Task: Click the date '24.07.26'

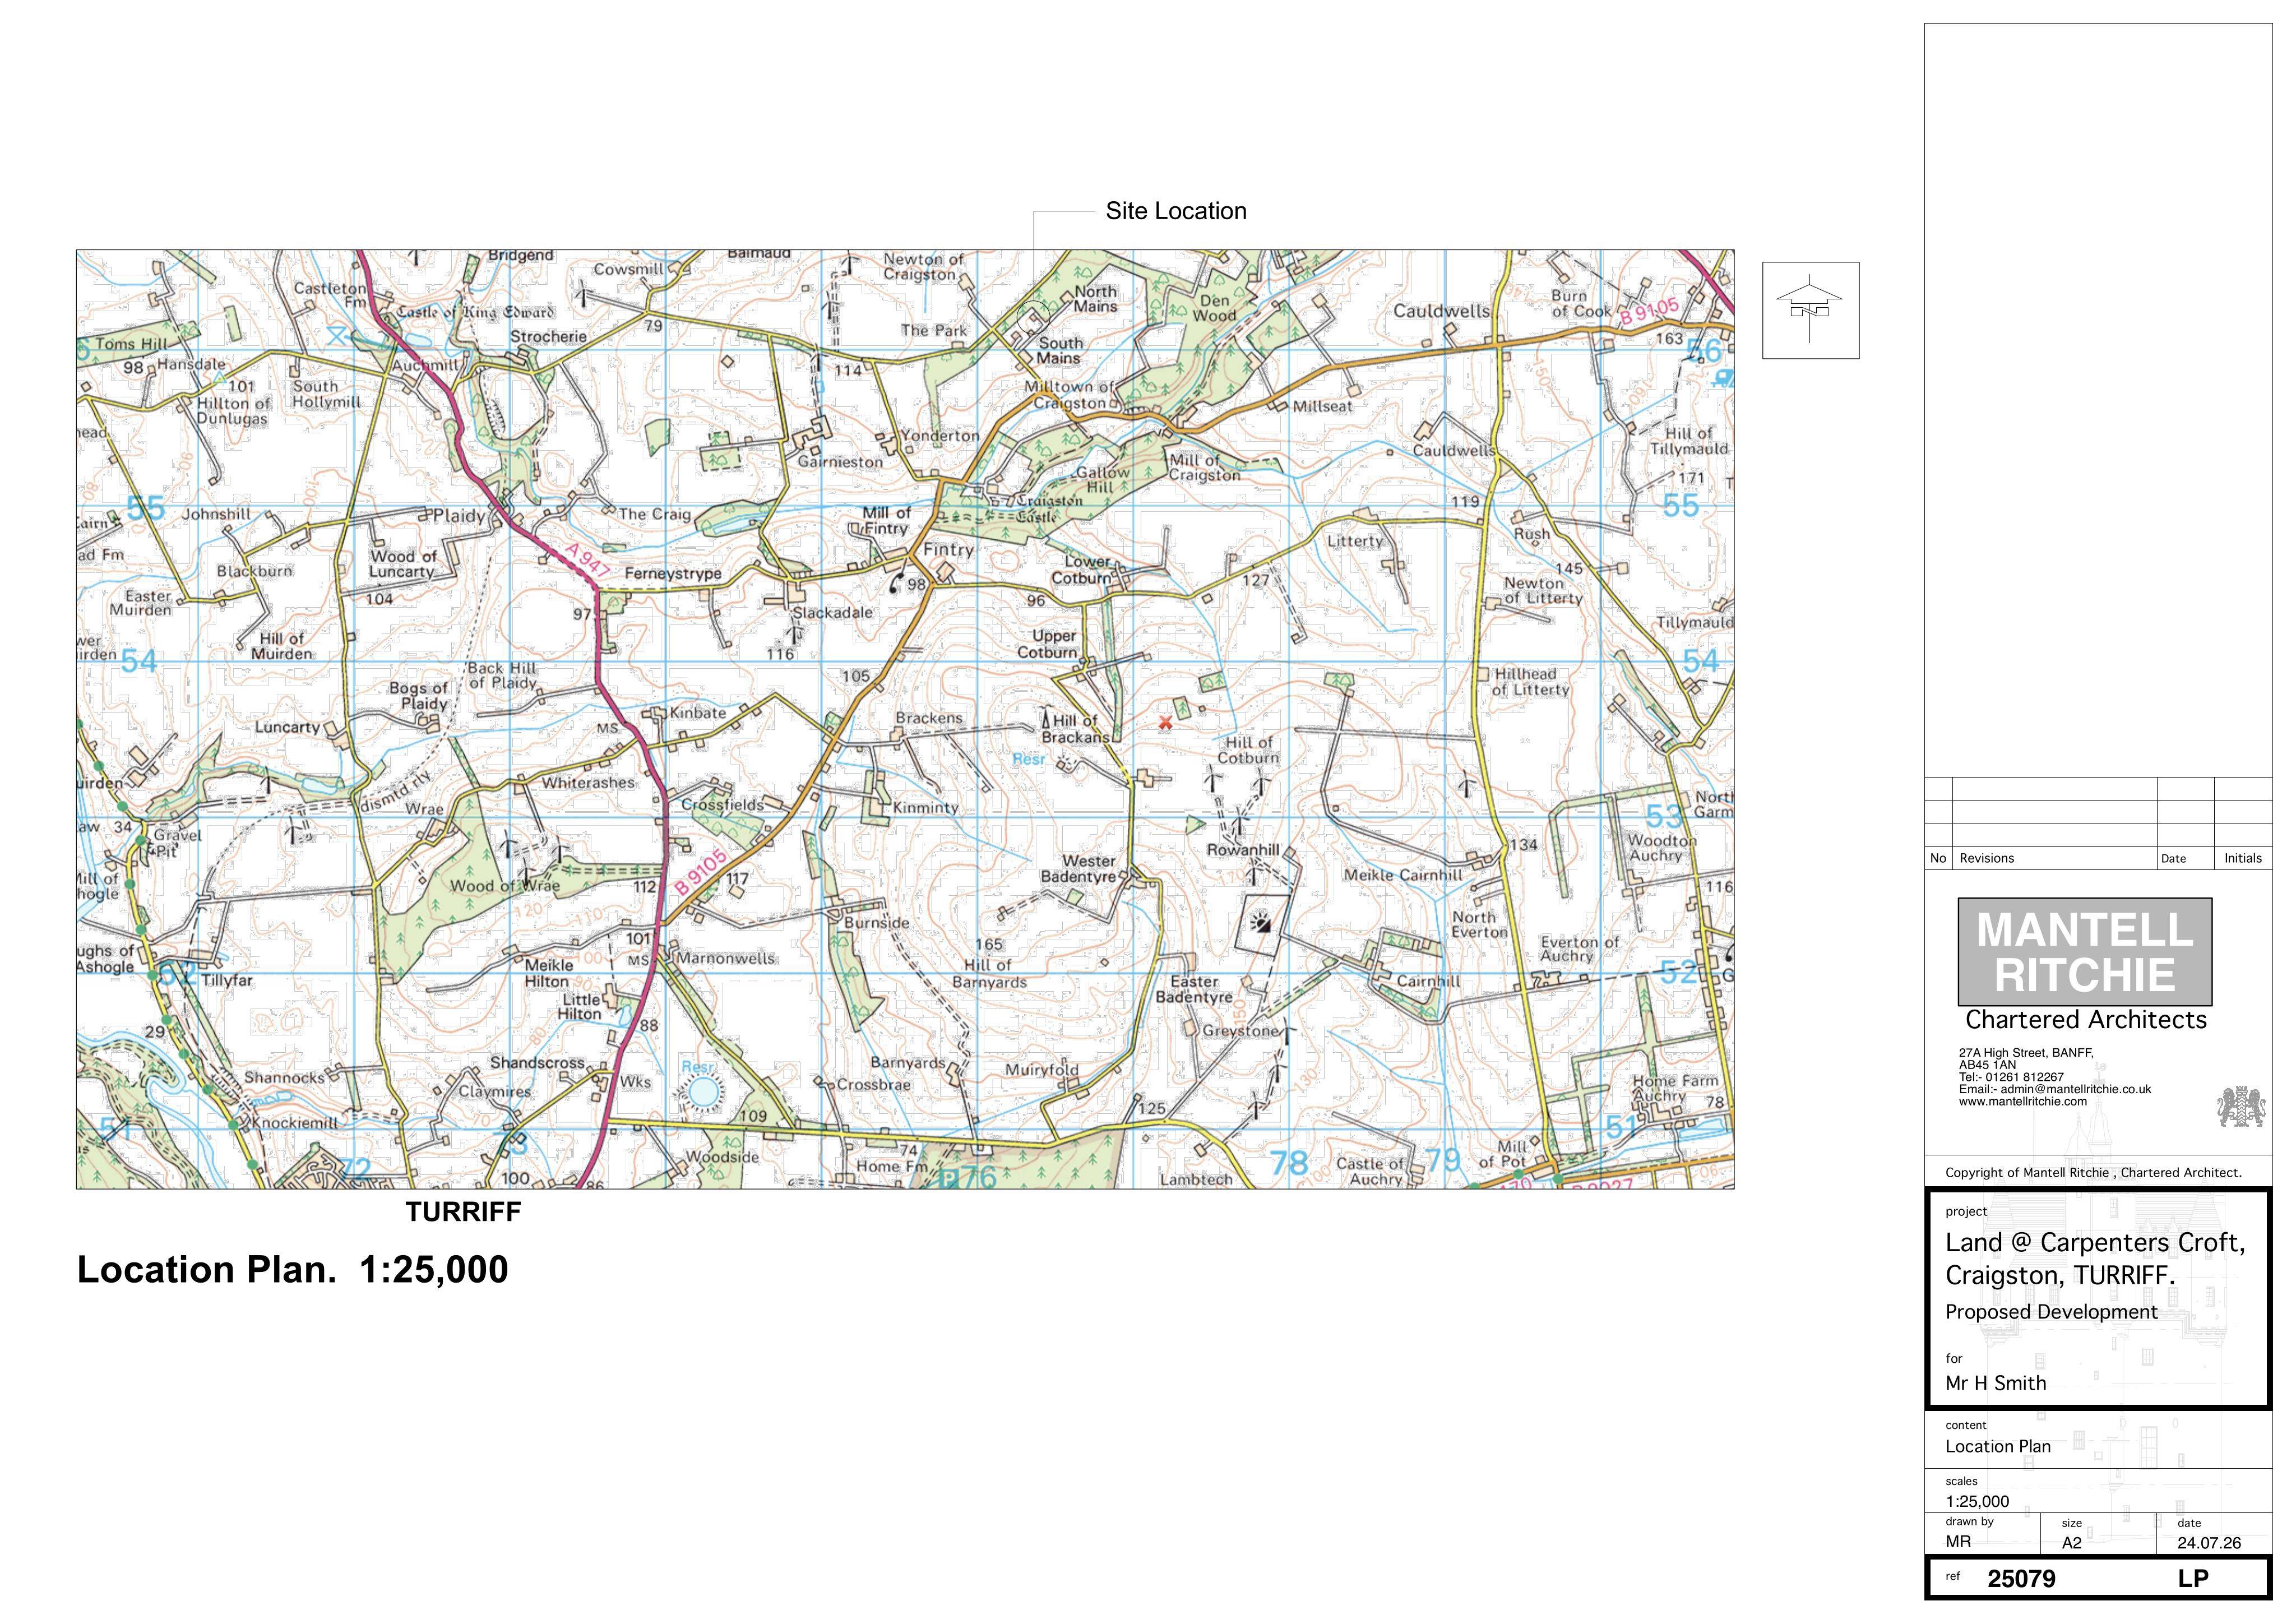Action: click(2209, 1543)
